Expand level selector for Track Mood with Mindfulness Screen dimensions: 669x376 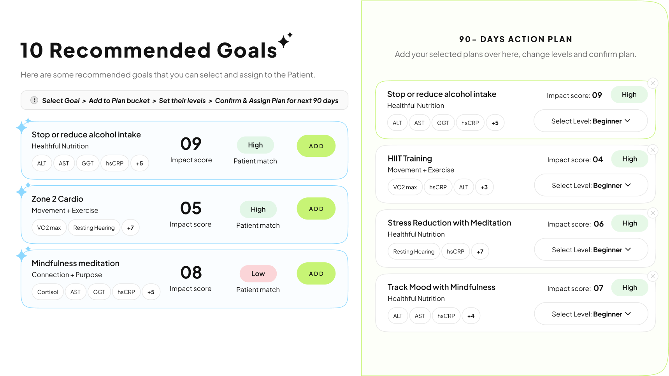(x=591, y=314)
